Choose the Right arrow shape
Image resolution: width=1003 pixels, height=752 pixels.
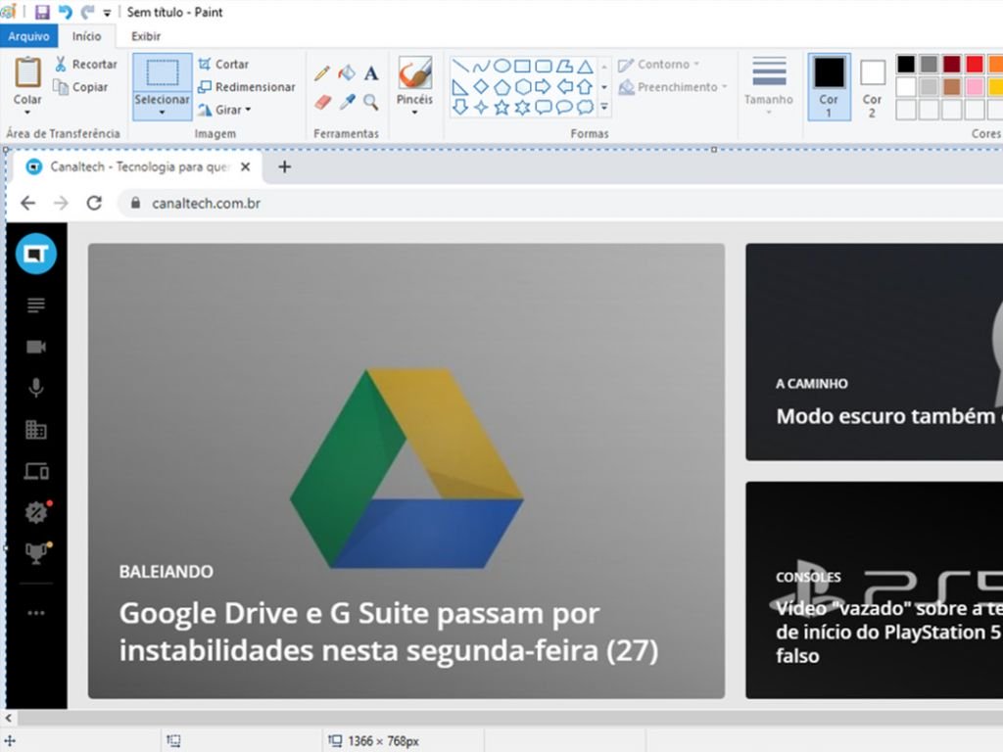(543, 86)
